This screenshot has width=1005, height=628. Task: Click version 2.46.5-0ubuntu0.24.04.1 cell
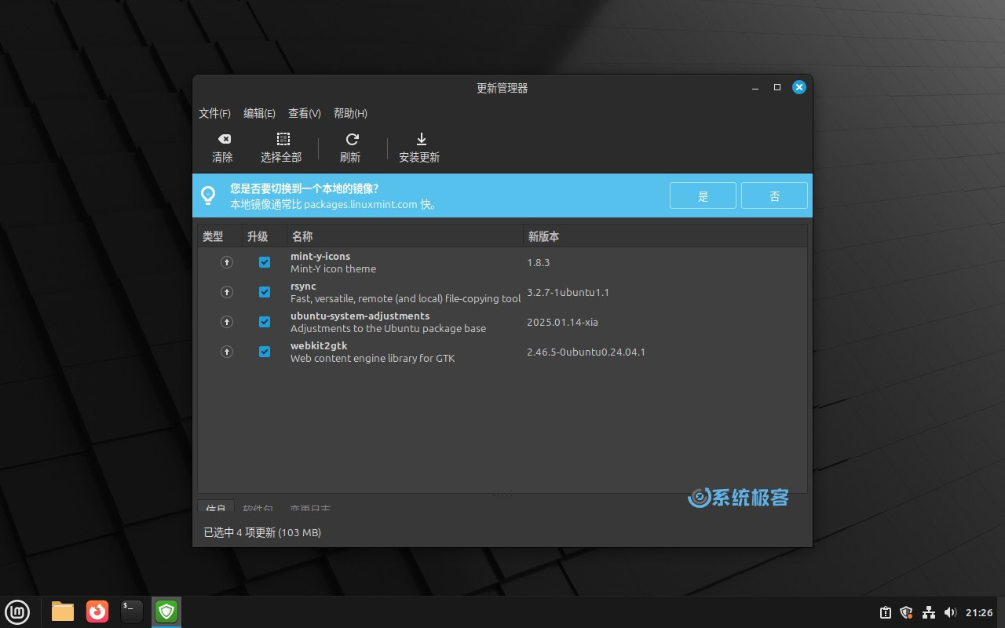click(x=586, y=352)
